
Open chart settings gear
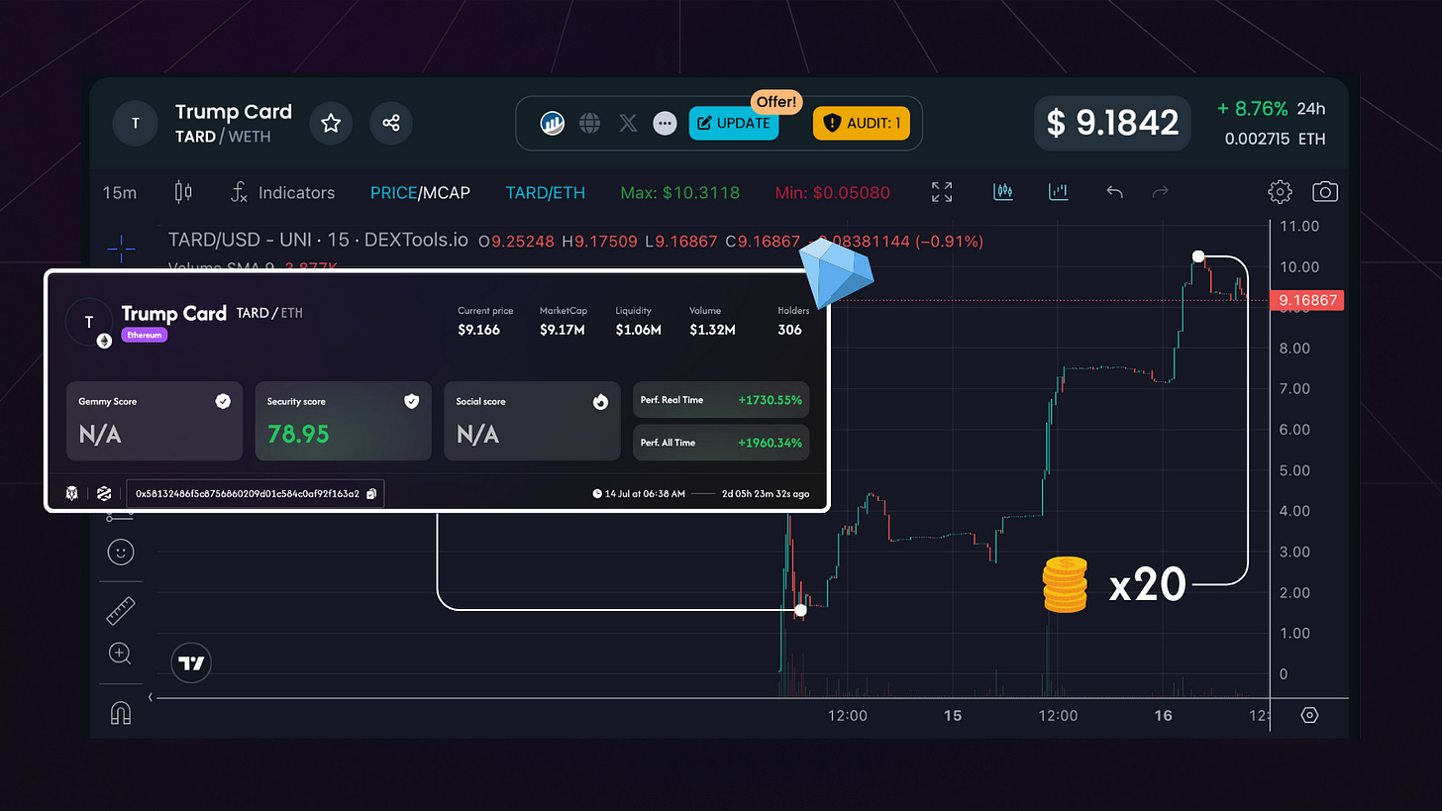[x=1280, y=192]
